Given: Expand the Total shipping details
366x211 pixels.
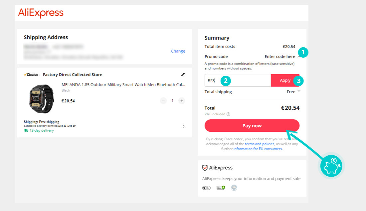Looking at the screenshot, I should [299, 91].
